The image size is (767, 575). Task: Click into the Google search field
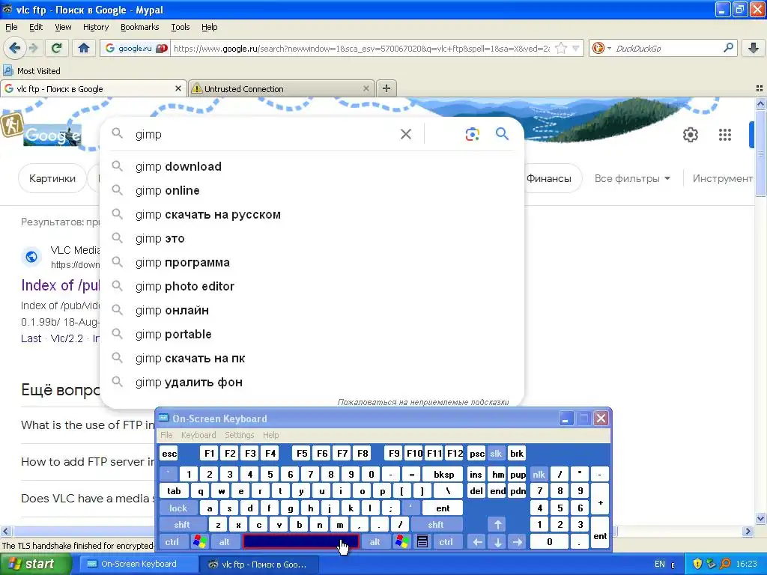click(264, 134)
